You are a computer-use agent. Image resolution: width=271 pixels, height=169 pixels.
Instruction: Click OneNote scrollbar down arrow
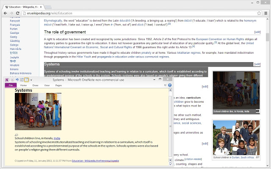tap(170, 160)
